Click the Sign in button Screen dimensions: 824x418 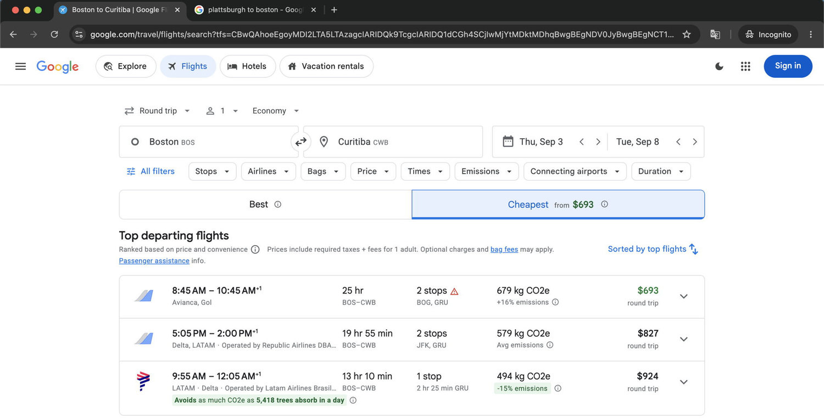tap(788, 66)
